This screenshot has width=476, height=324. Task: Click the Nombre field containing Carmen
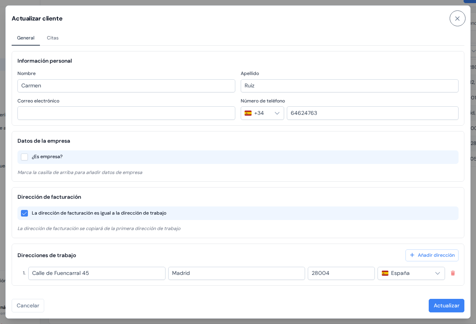(x=126, y=86)
